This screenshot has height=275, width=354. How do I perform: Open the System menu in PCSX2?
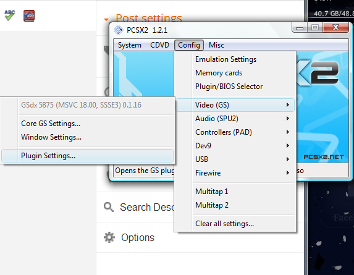tap(130, 45)
